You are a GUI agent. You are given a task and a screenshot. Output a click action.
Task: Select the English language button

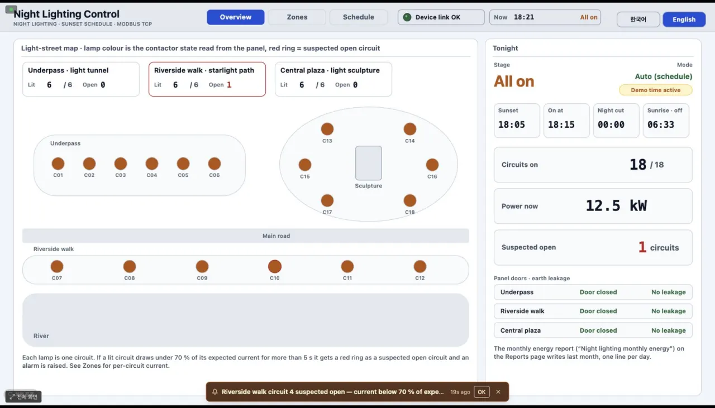(x=684, y=20)
